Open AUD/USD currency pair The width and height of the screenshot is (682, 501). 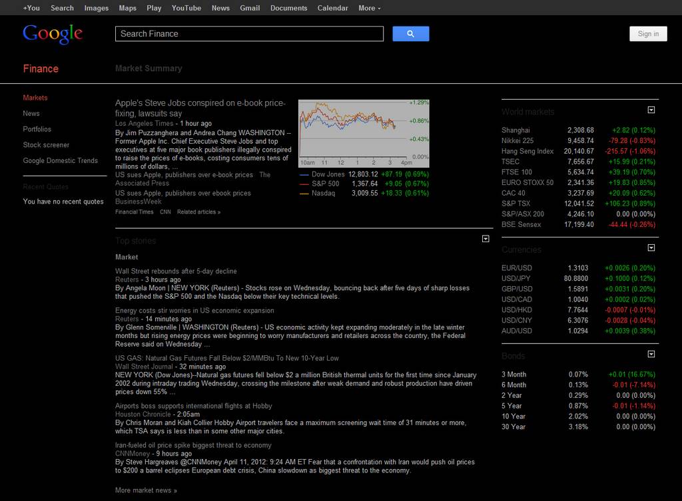(x=517, y=331)
